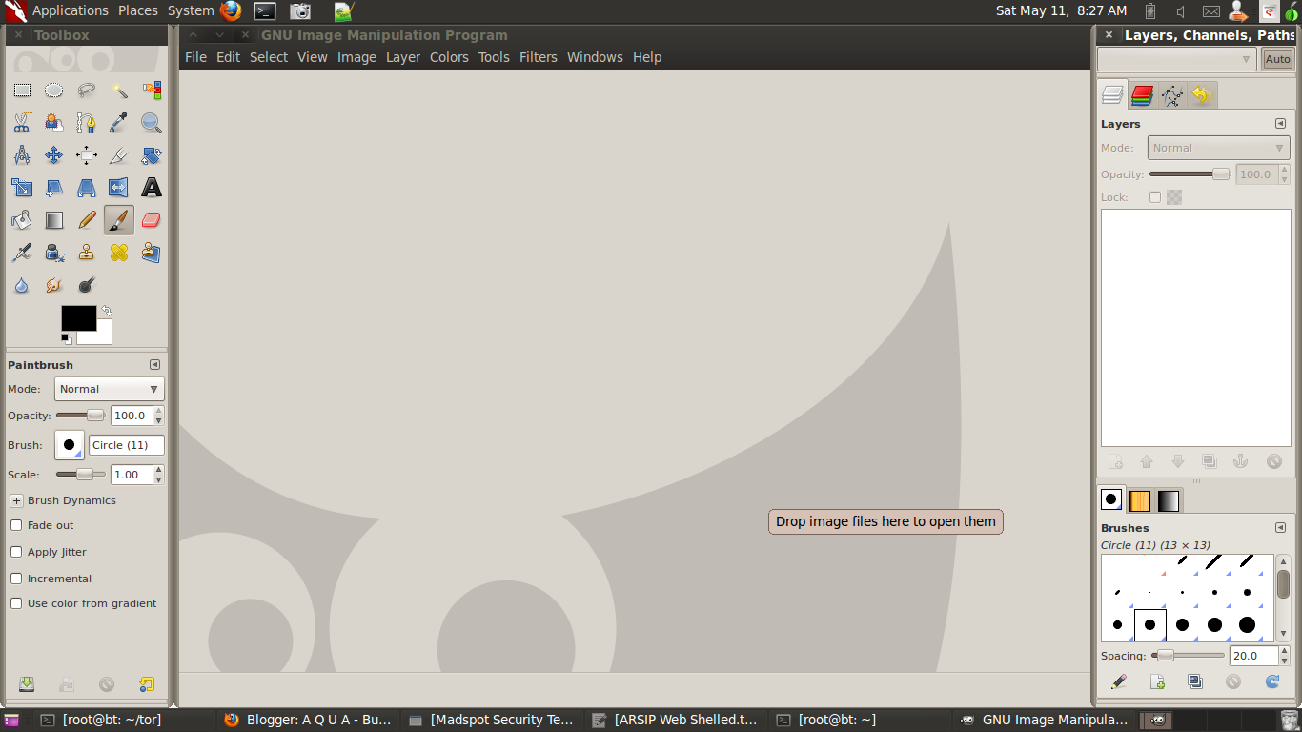Select the Blend gradient tool
Image resolution: width=1302 pixels, height=732 pixels.
(x=54, y=220)
